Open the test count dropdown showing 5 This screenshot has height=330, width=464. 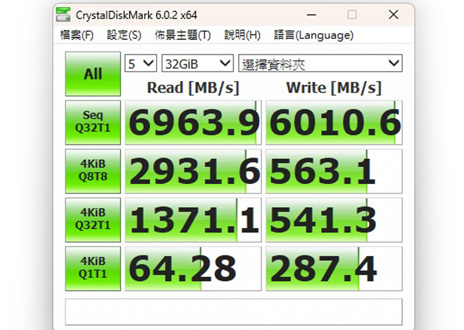141,64
